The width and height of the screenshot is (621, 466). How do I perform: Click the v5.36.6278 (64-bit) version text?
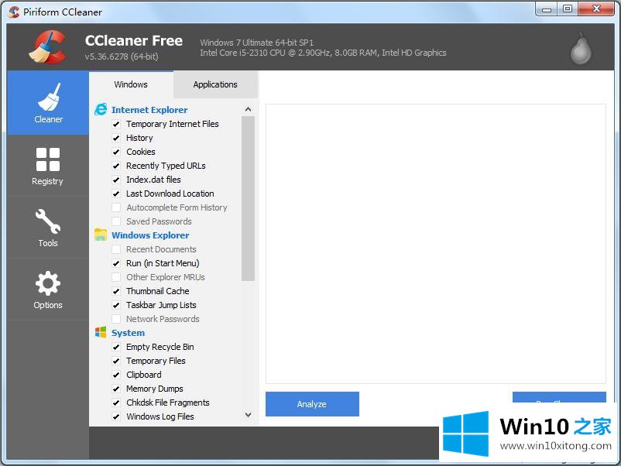pyautogui.click(x=122, y=57)
